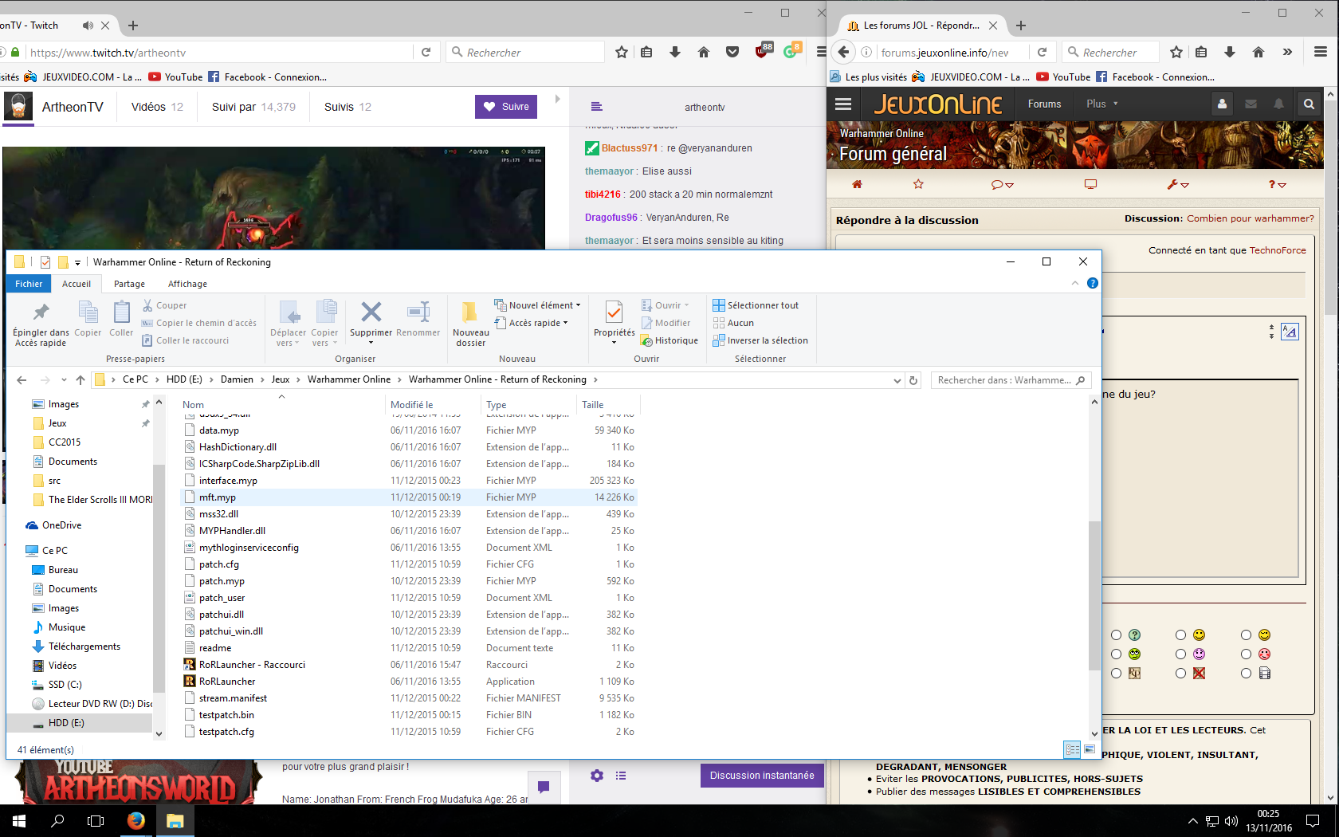Click JeuxOnline search magnifier icon
Screen dimensions: 1339x837
coord(1309,104)
